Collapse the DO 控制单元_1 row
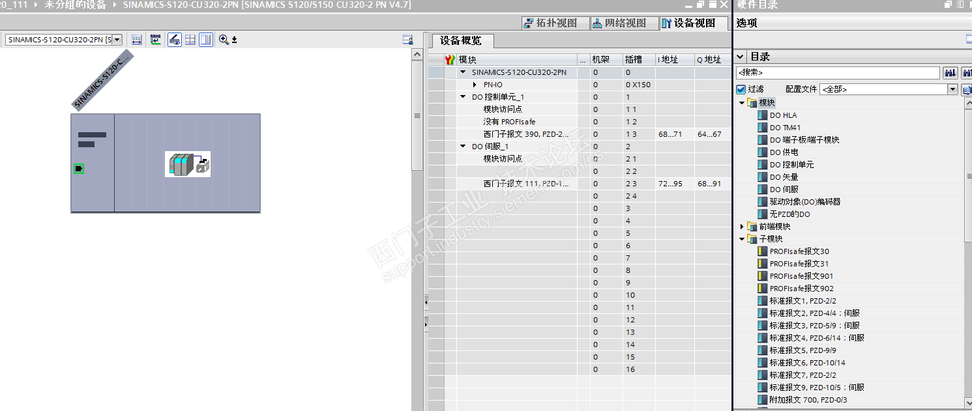Viewport: 972px width, 411px height. (x=463, y=97)
